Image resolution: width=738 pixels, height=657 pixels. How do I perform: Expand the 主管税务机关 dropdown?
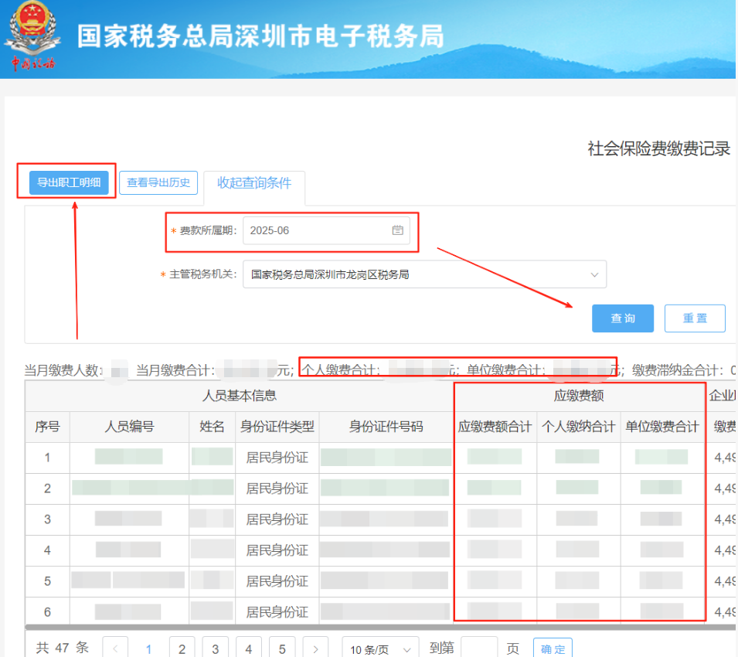click(424, 274)
